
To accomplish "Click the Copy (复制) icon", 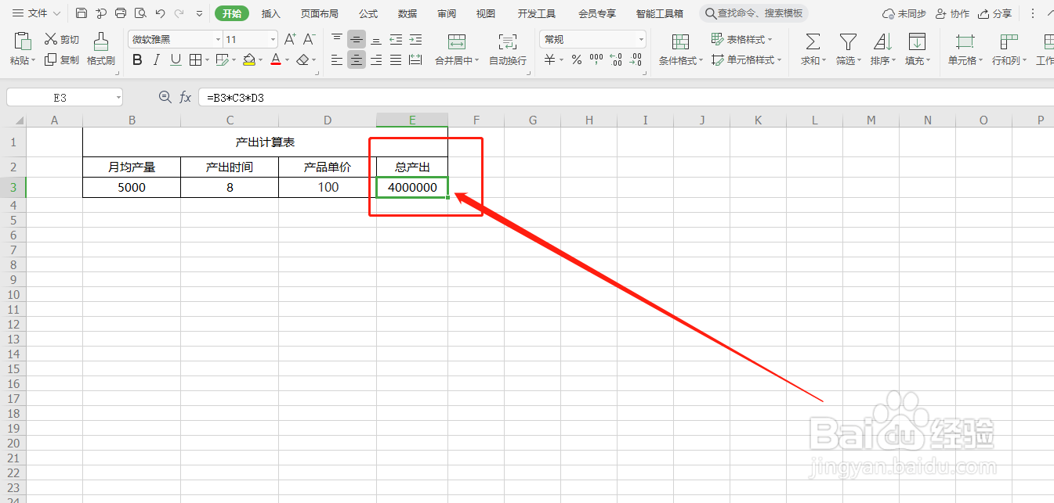I will [51, 59].
